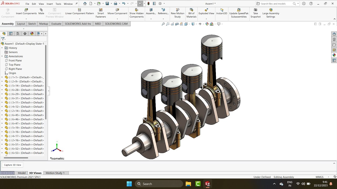Click the Home icon in quick access bar
337x189 pixels.
tap(85, 4)
